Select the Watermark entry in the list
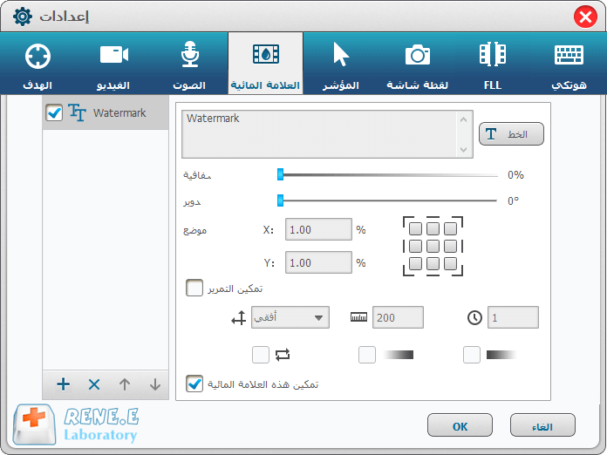607x455 pixels. (x=106, y=112)
